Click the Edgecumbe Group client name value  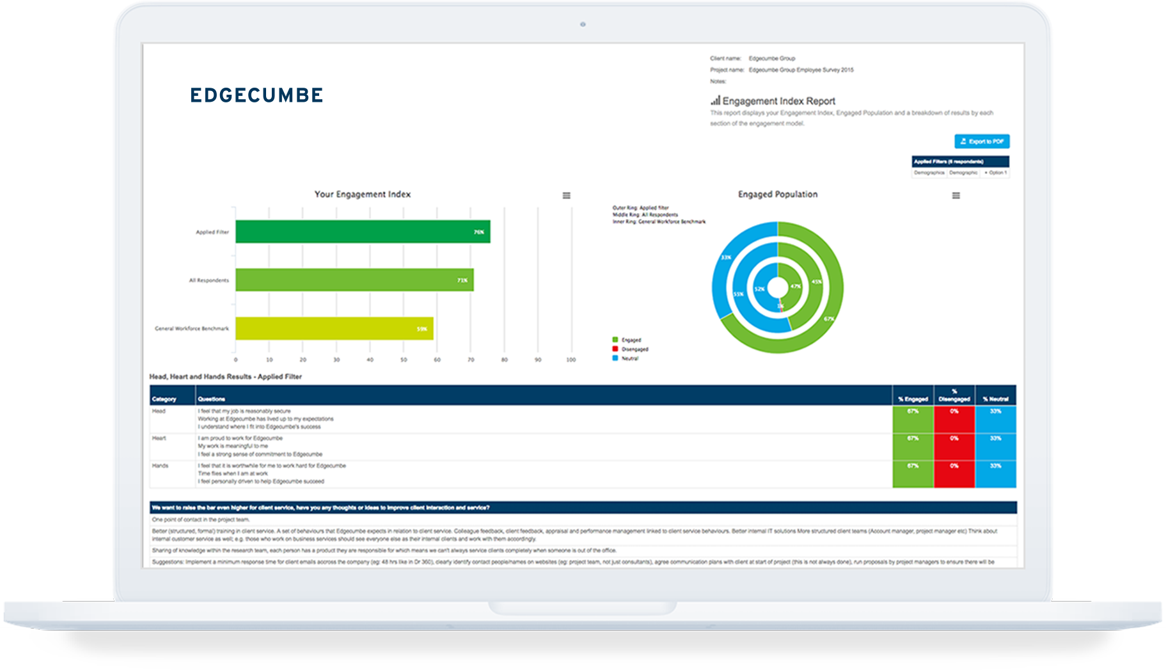(x=772, y=58)
